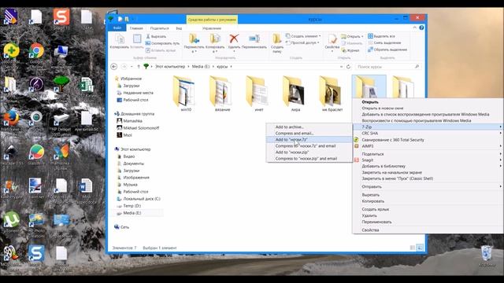Switch to the Главная ribbon tab
Screen dimensions: 504x283
pyautogui.click(x=136, y=28)
